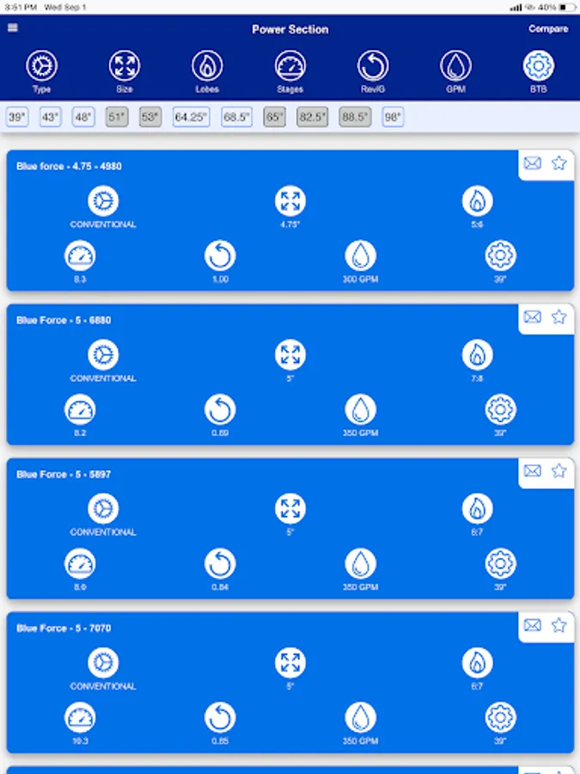The height and width of the screenshot is (774, 580).
Task: Email the Blue force 4.75-4980 card
Action: coord(532,163)
